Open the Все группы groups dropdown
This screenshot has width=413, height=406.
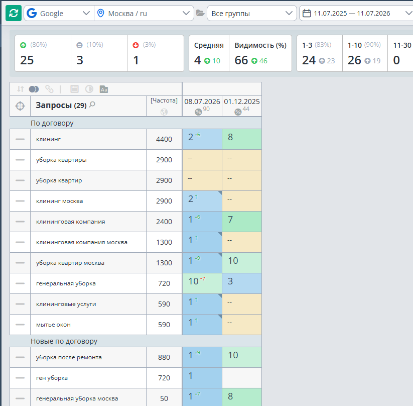252,13
